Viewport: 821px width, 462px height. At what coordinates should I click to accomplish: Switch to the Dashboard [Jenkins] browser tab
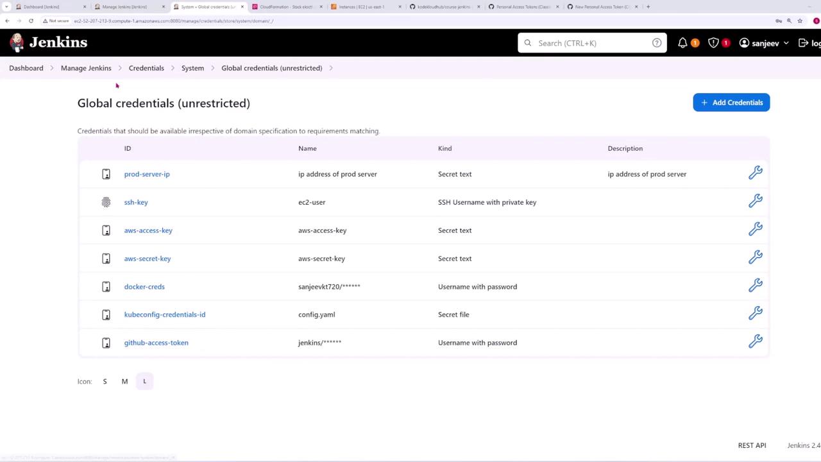[x=49, y=6]
